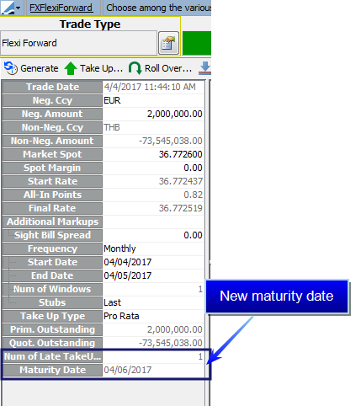Edit the Neg. Amount value field

(153, 114)
